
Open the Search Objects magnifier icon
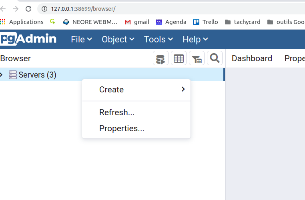pyautogui.click(x=215, y=58)
